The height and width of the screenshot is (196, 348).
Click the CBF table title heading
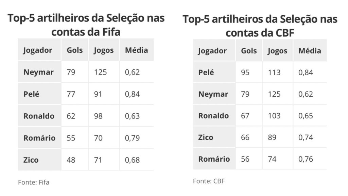260,26
